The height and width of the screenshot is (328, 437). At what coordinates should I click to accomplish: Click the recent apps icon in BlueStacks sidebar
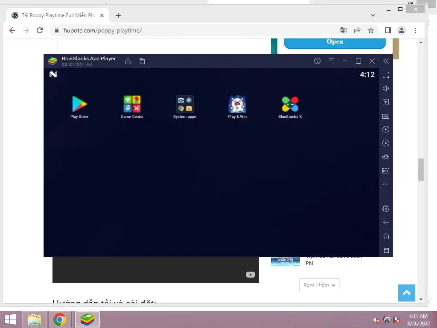[x=386, y=250]
